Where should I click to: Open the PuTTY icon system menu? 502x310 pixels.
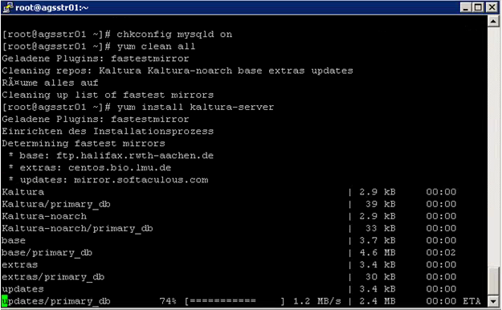(x=8, y=7)
